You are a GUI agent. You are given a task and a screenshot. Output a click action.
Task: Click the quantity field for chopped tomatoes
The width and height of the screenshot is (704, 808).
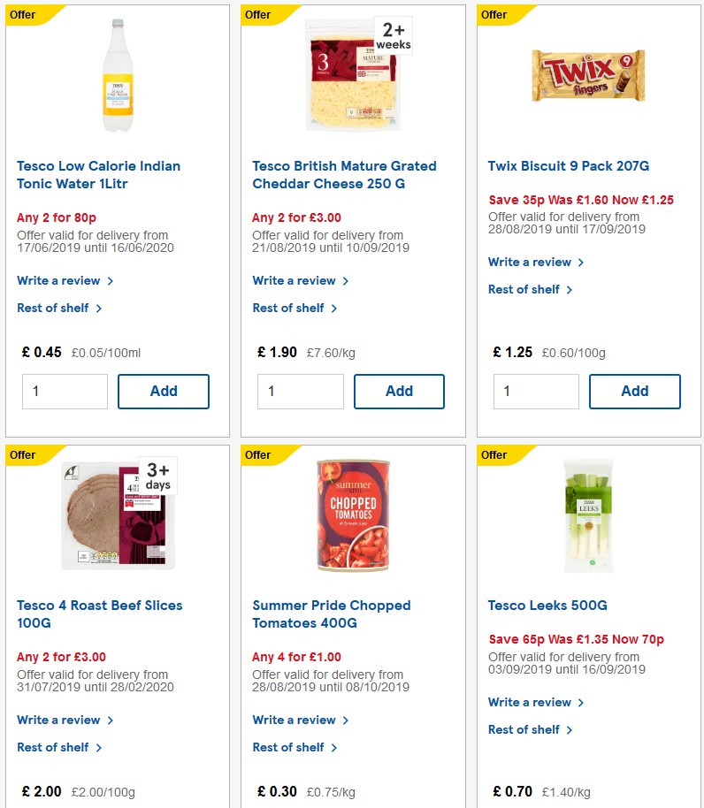(300, 804)
